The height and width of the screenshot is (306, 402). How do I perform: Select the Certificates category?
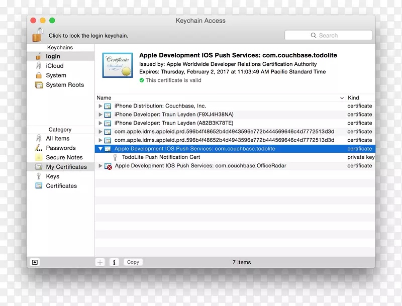[x=61, y=186]
